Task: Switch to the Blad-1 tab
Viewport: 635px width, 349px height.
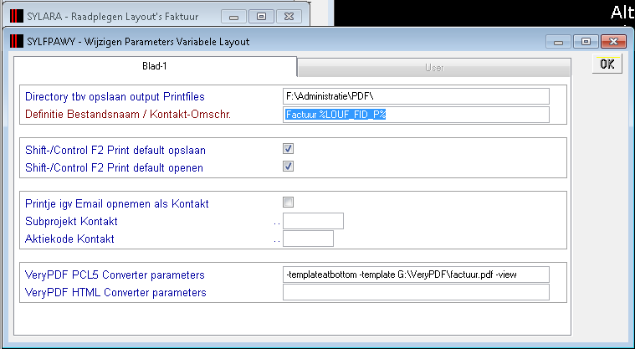Action: point(155,66)
